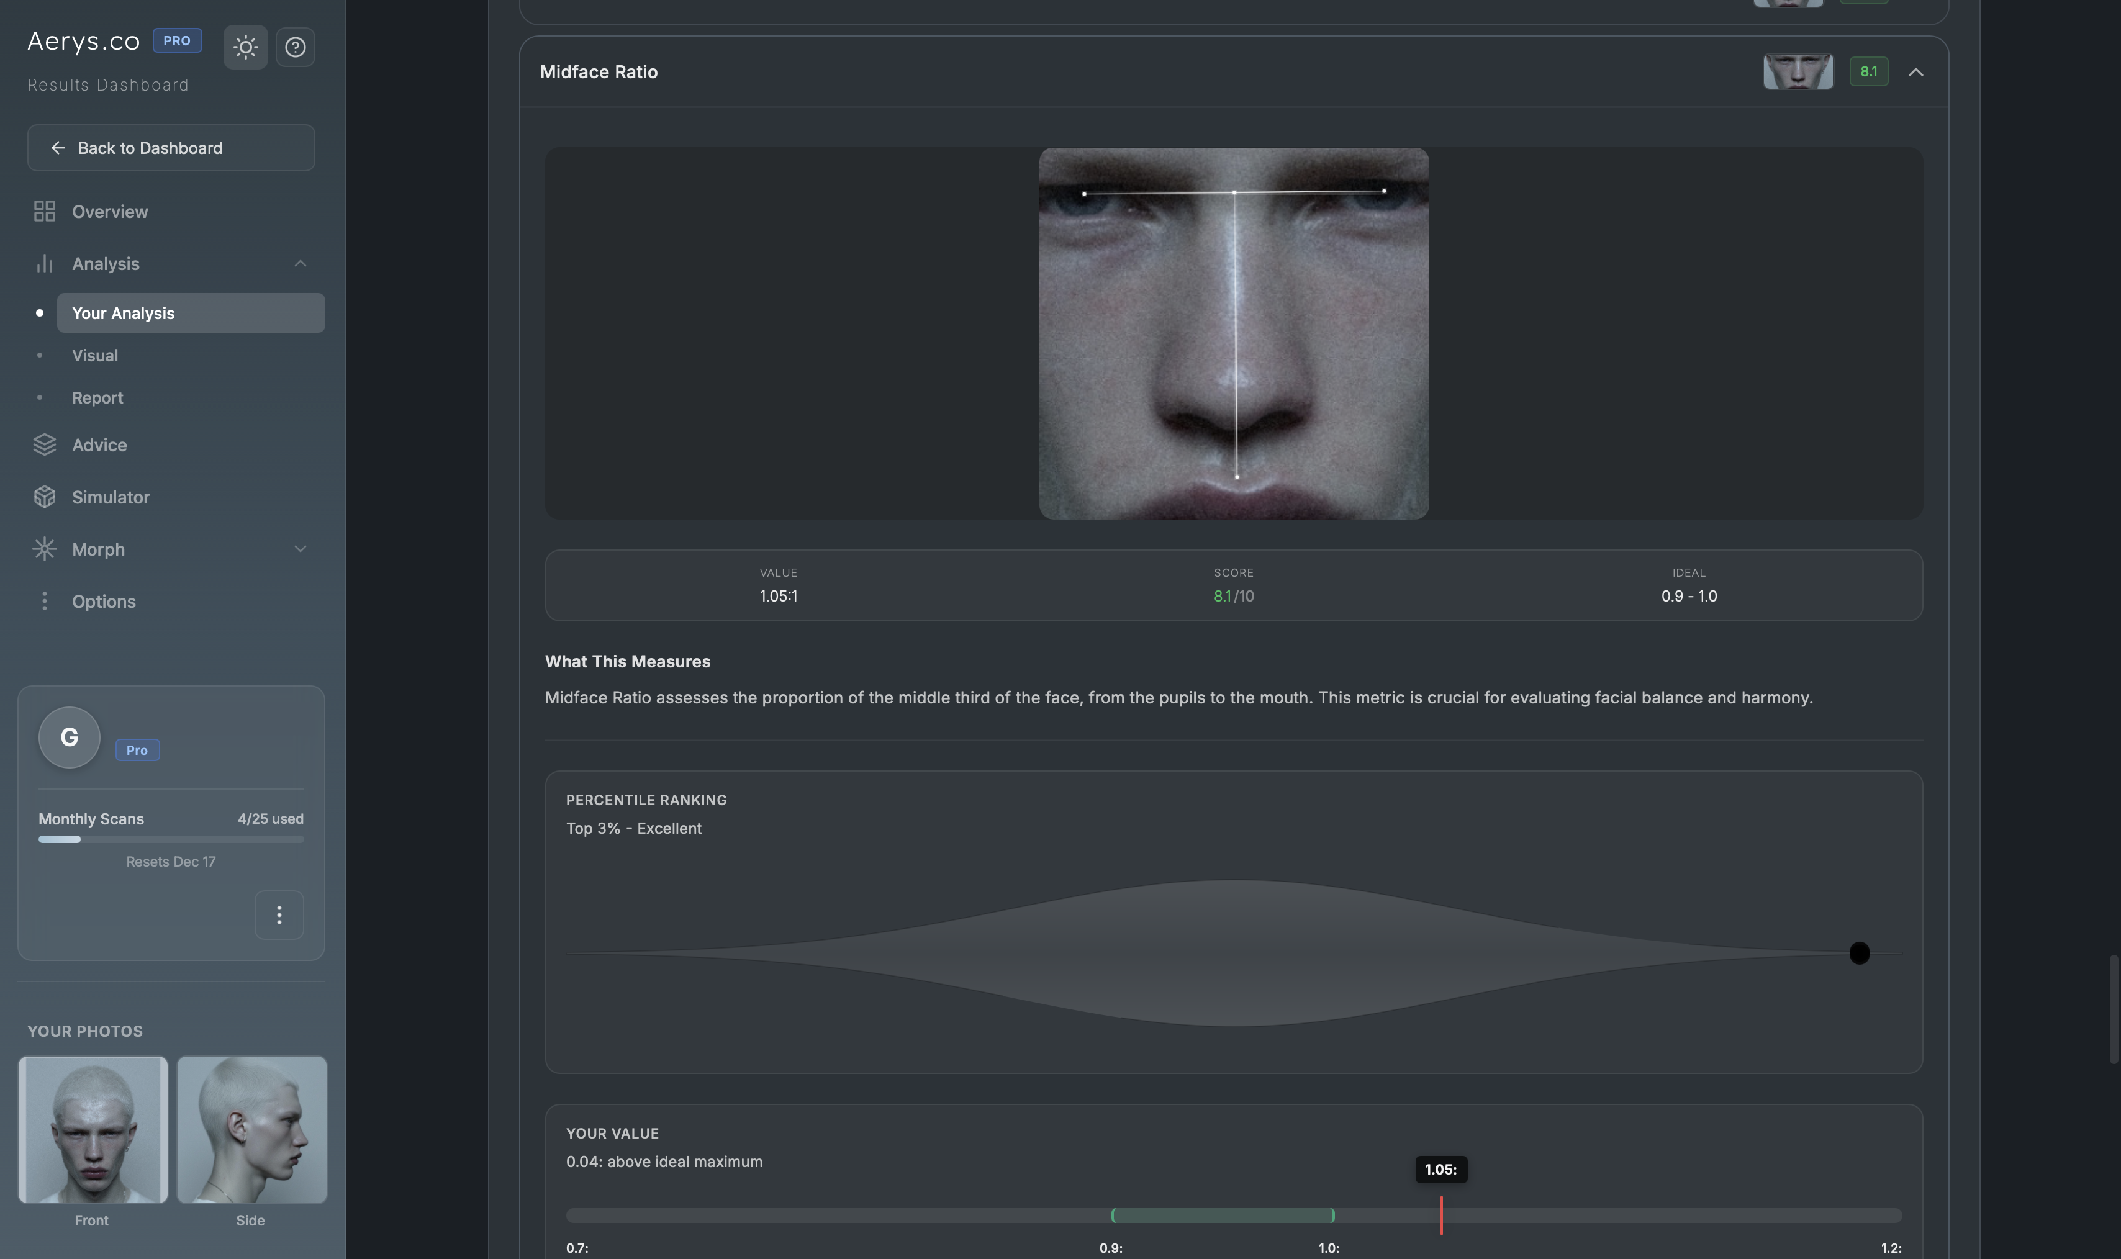Image resolution: width=2121 pixels, height=1259 pixels.
Task: Click the Morph starburst icon
Action: coord(44,549)
